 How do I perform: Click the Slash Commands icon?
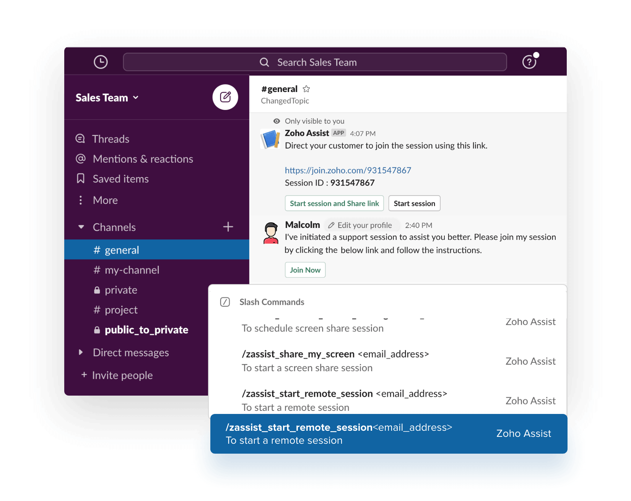point(225,302)
